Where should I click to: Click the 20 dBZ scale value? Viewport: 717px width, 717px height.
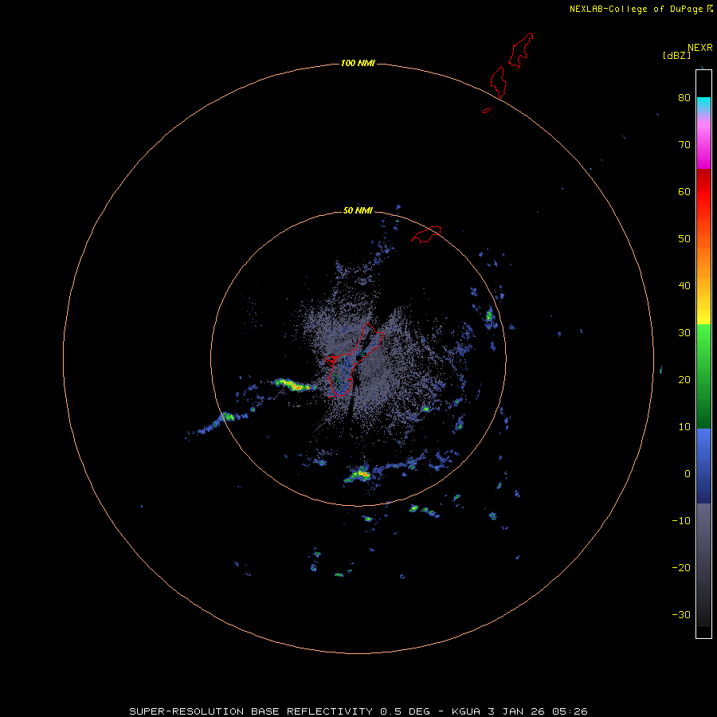tap(684, 379)
